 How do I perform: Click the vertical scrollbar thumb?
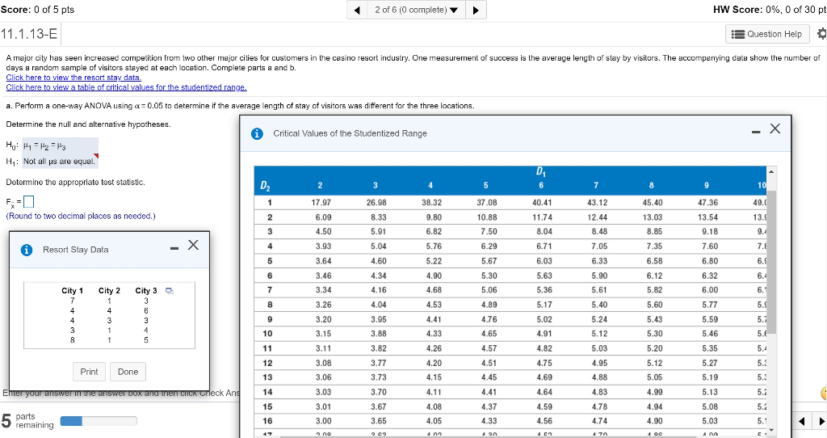coord(771,263)
